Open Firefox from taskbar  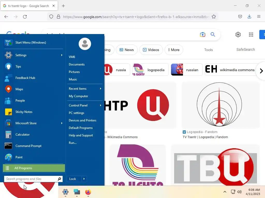tap(88, 192)
